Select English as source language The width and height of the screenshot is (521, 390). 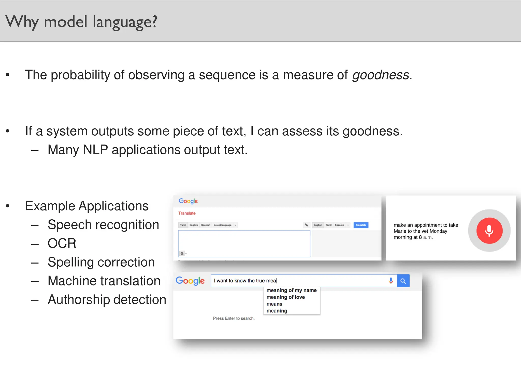[x=194, y=225]
